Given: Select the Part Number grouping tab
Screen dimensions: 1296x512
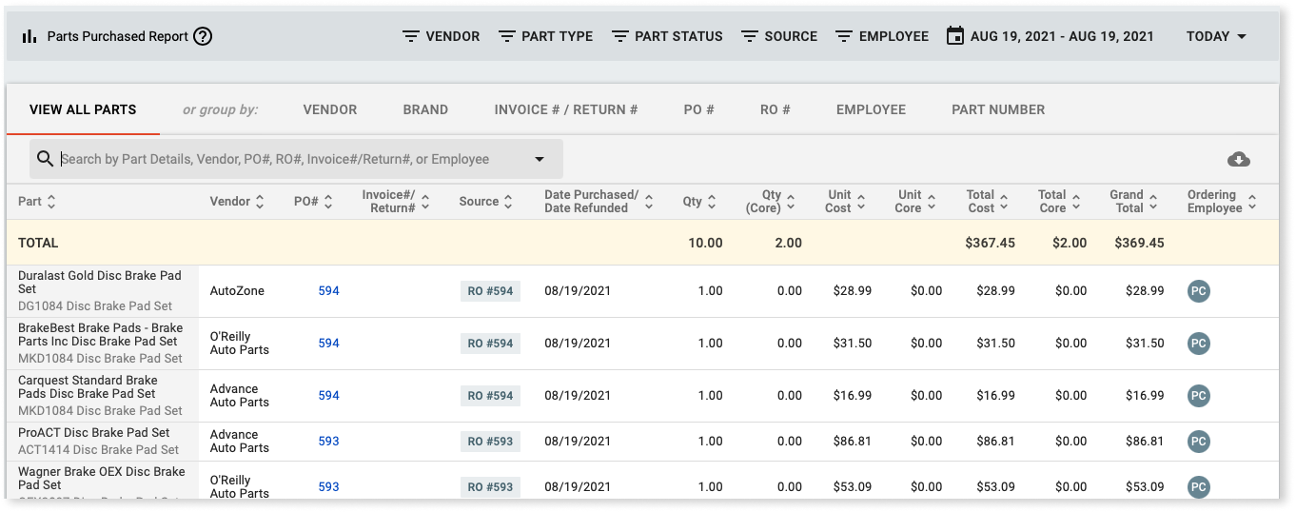Looking at the screenshot, I should (998, 109).
